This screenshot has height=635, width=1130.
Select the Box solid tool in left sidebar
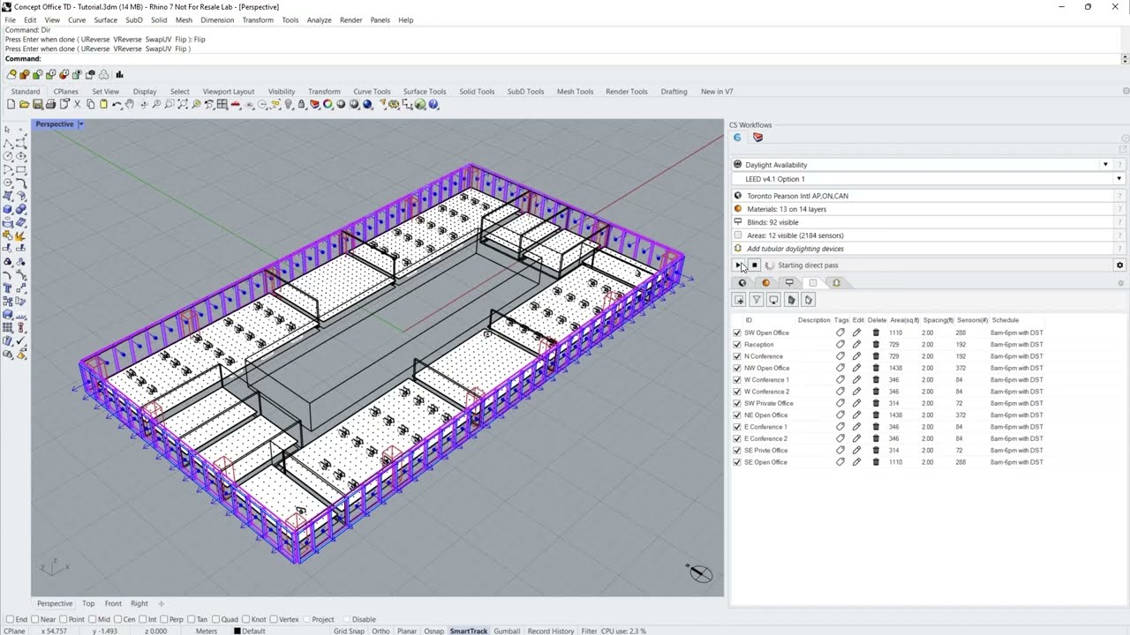click(x=8, y=208)
